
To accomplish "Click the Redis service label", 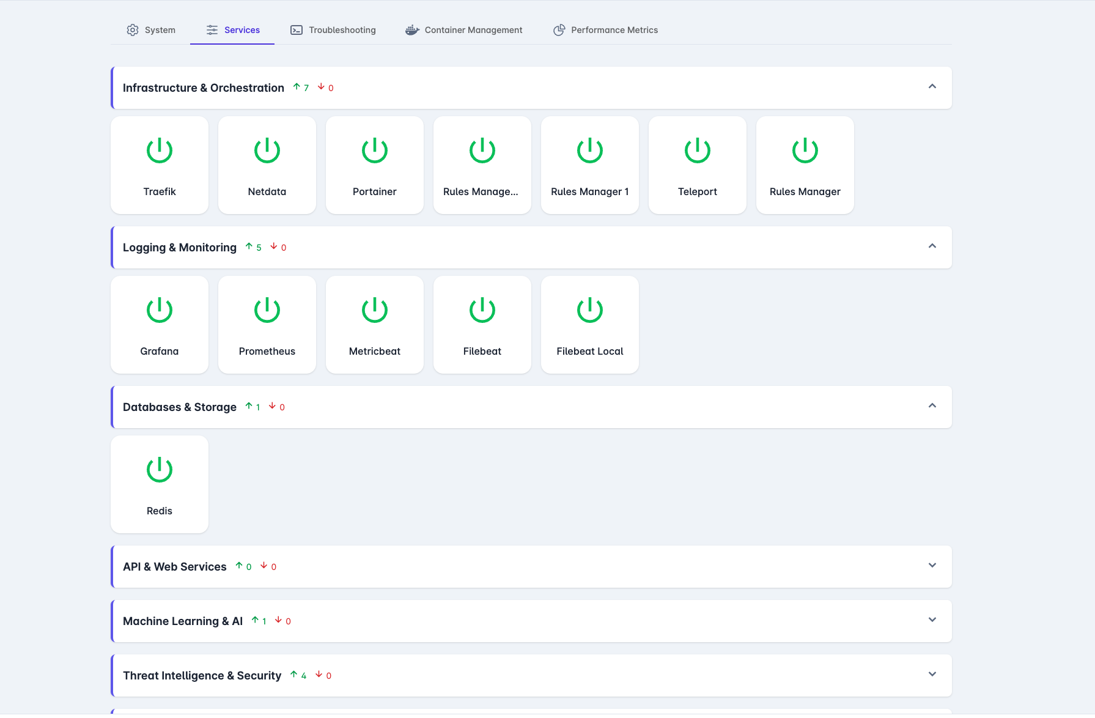I will pos(160,511).
